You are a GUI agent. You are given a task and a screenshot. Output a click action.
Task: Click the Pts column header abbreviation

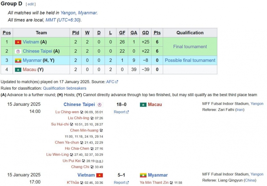(x=157, y=33)
